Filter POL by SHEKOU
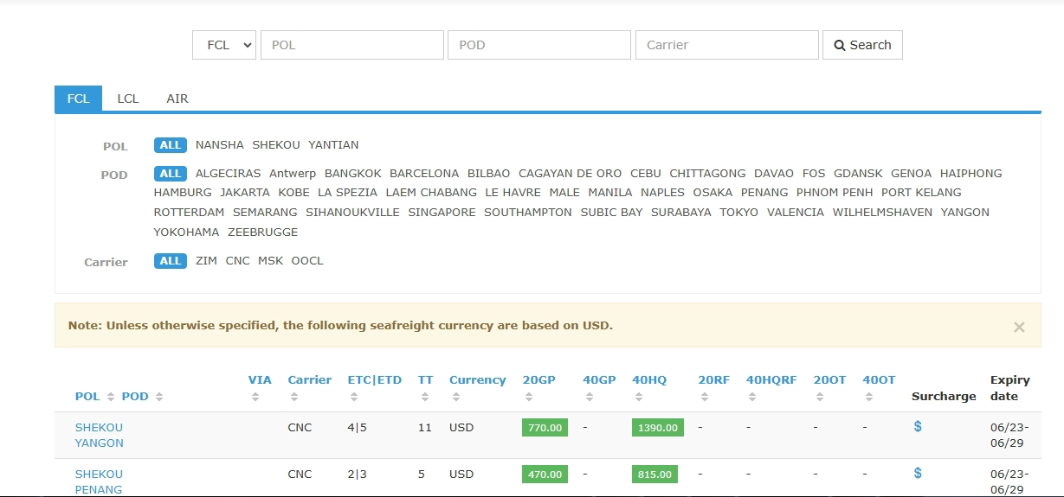Viewport: 1064px width, 497px height. coord(276,145)
